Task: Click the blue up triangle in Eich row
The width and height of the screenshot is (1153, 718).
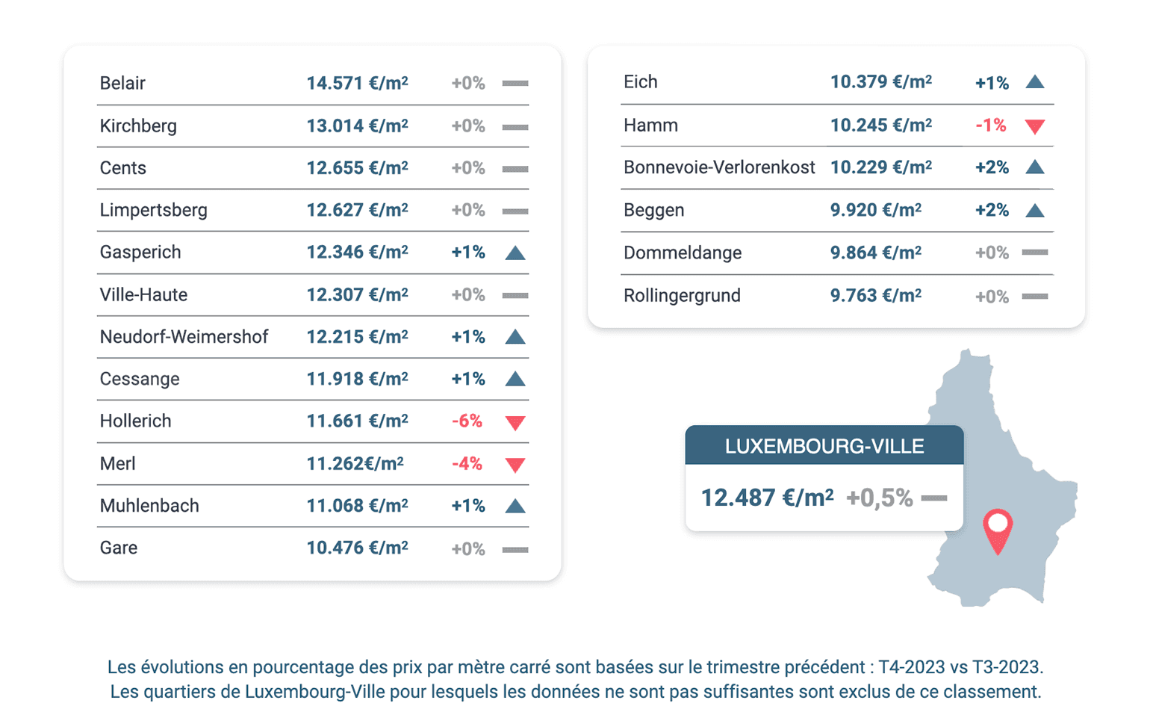Action: tap(1035, 82)
